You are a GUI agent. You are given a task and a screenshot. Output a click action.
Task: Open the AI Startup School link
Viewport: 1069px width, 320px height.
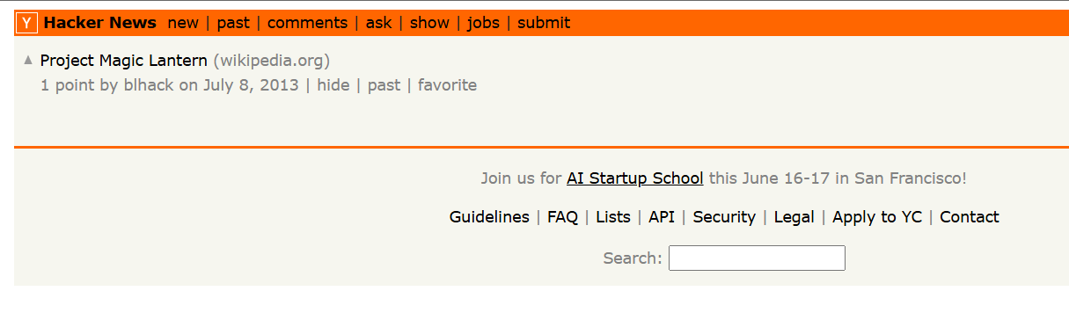point(634,178)
